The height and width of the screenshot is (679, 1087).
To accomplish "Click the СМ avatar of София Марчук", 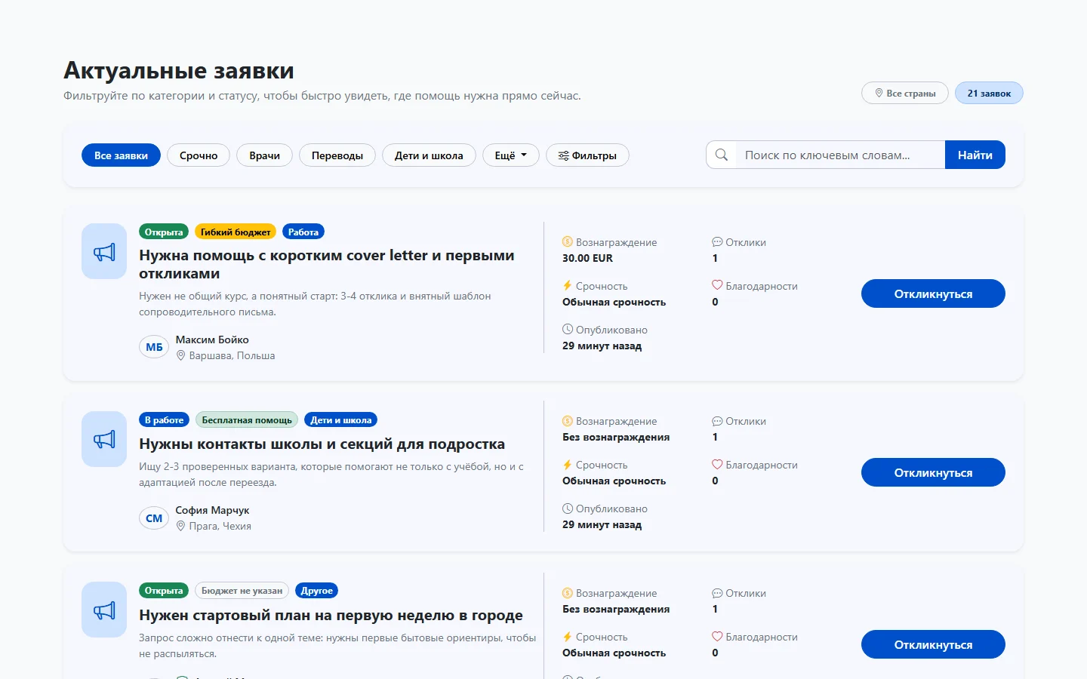I will tap(154, 518).
